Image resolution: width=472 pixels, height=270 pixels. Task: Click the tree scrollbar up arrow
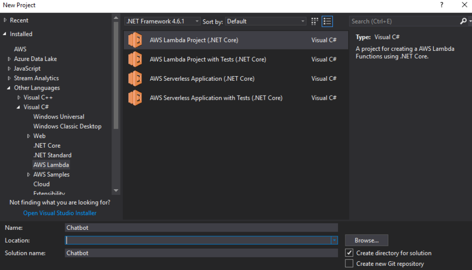(x=116, y=18)
